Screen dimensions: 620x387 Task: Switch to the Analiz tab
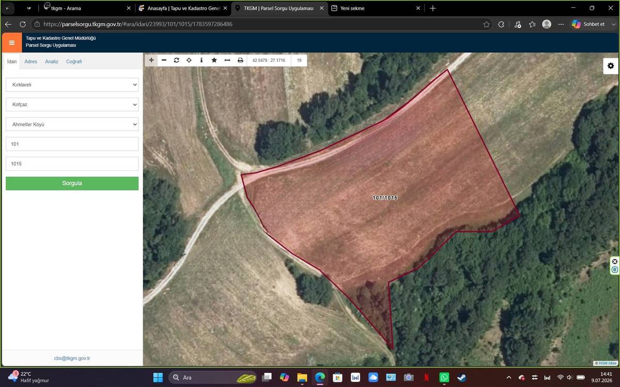52,61
